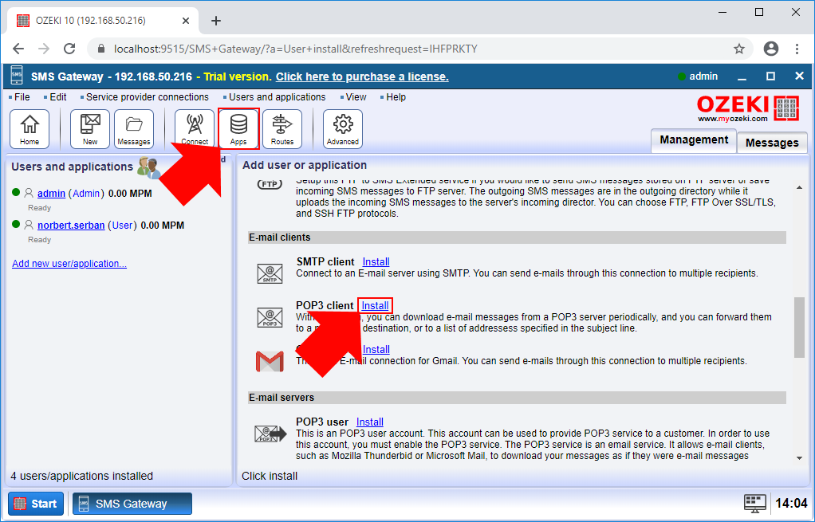Click the Start button in the taskbar

[36, 504]
